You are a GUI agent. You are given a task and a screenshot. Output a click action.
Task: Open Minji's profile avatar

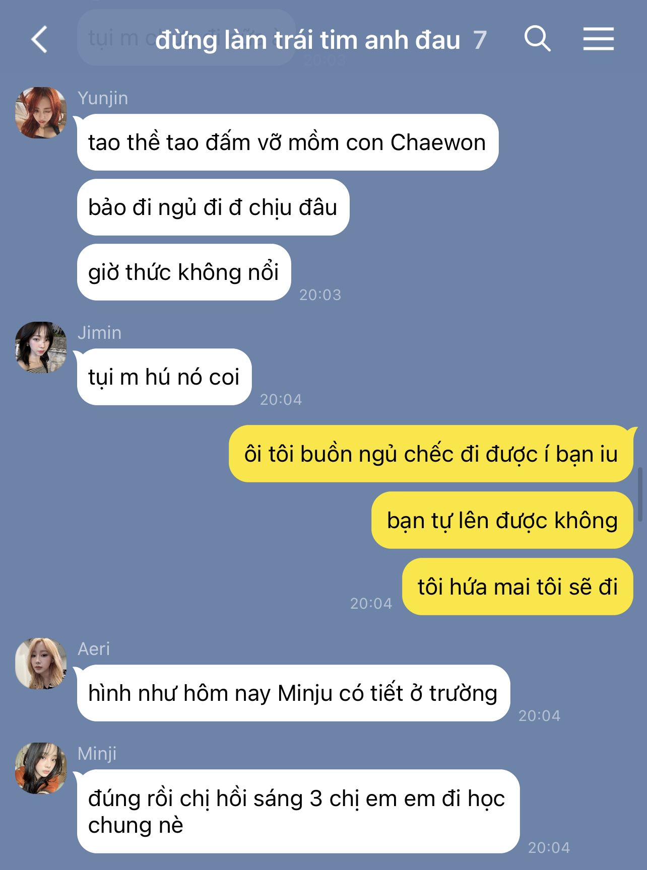[41, 768]
